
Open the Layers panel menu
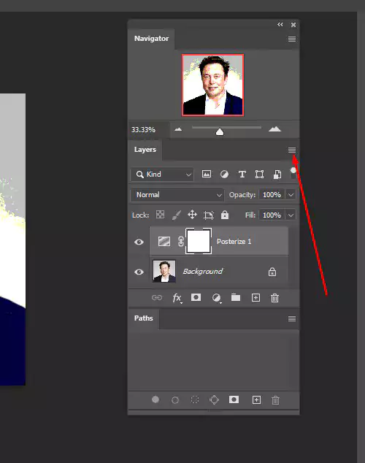point(291,150)
